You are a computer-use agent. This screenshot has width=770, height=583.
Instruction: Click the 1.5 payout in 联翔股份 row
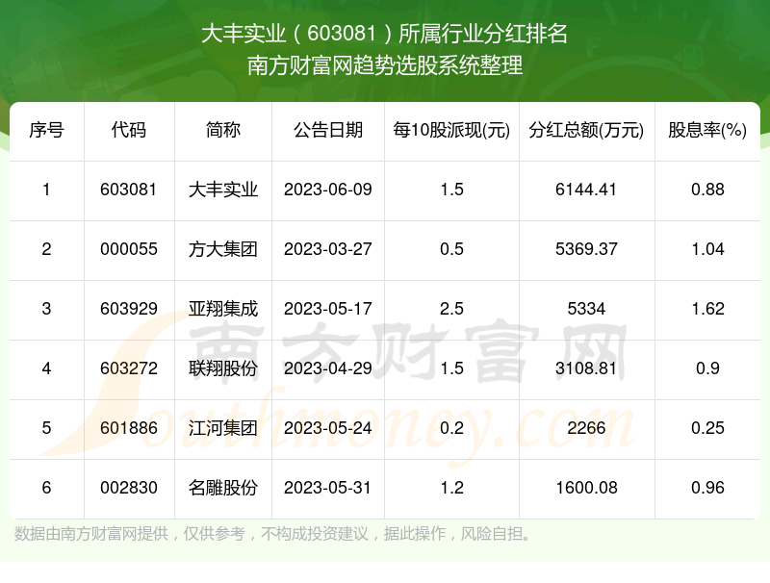[451, 368]
